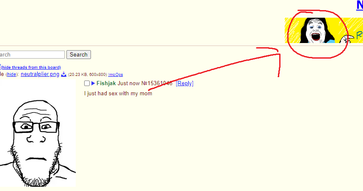The image size is (363, 191).
Task: Open the ImgOps reverse image link
Action: 115,75
